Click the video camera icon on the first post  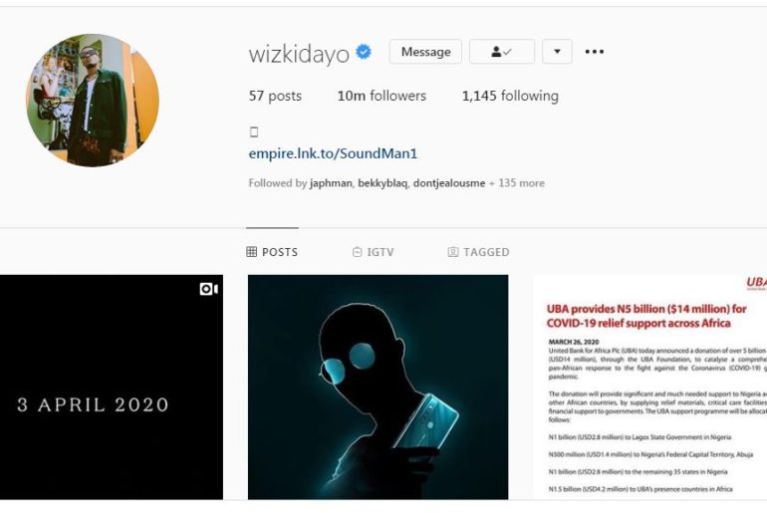(x=209, y=289)
